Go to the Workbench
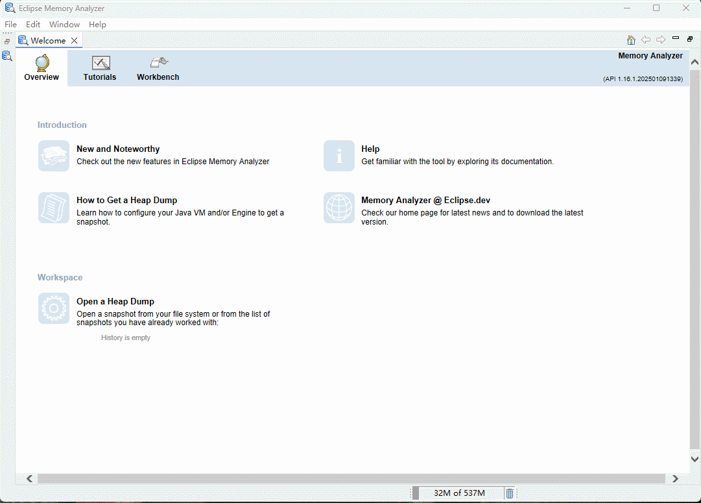The image size is (701, 503). click(x=158, y=68)
